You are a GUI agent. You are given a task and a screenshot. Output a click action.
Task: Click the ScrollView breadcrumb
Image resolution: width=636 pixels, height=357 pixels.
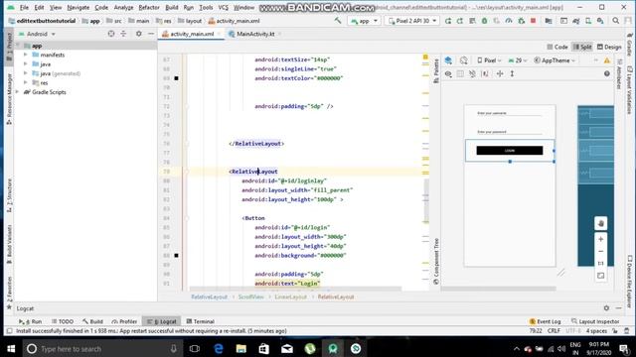[x=250, y=297]
